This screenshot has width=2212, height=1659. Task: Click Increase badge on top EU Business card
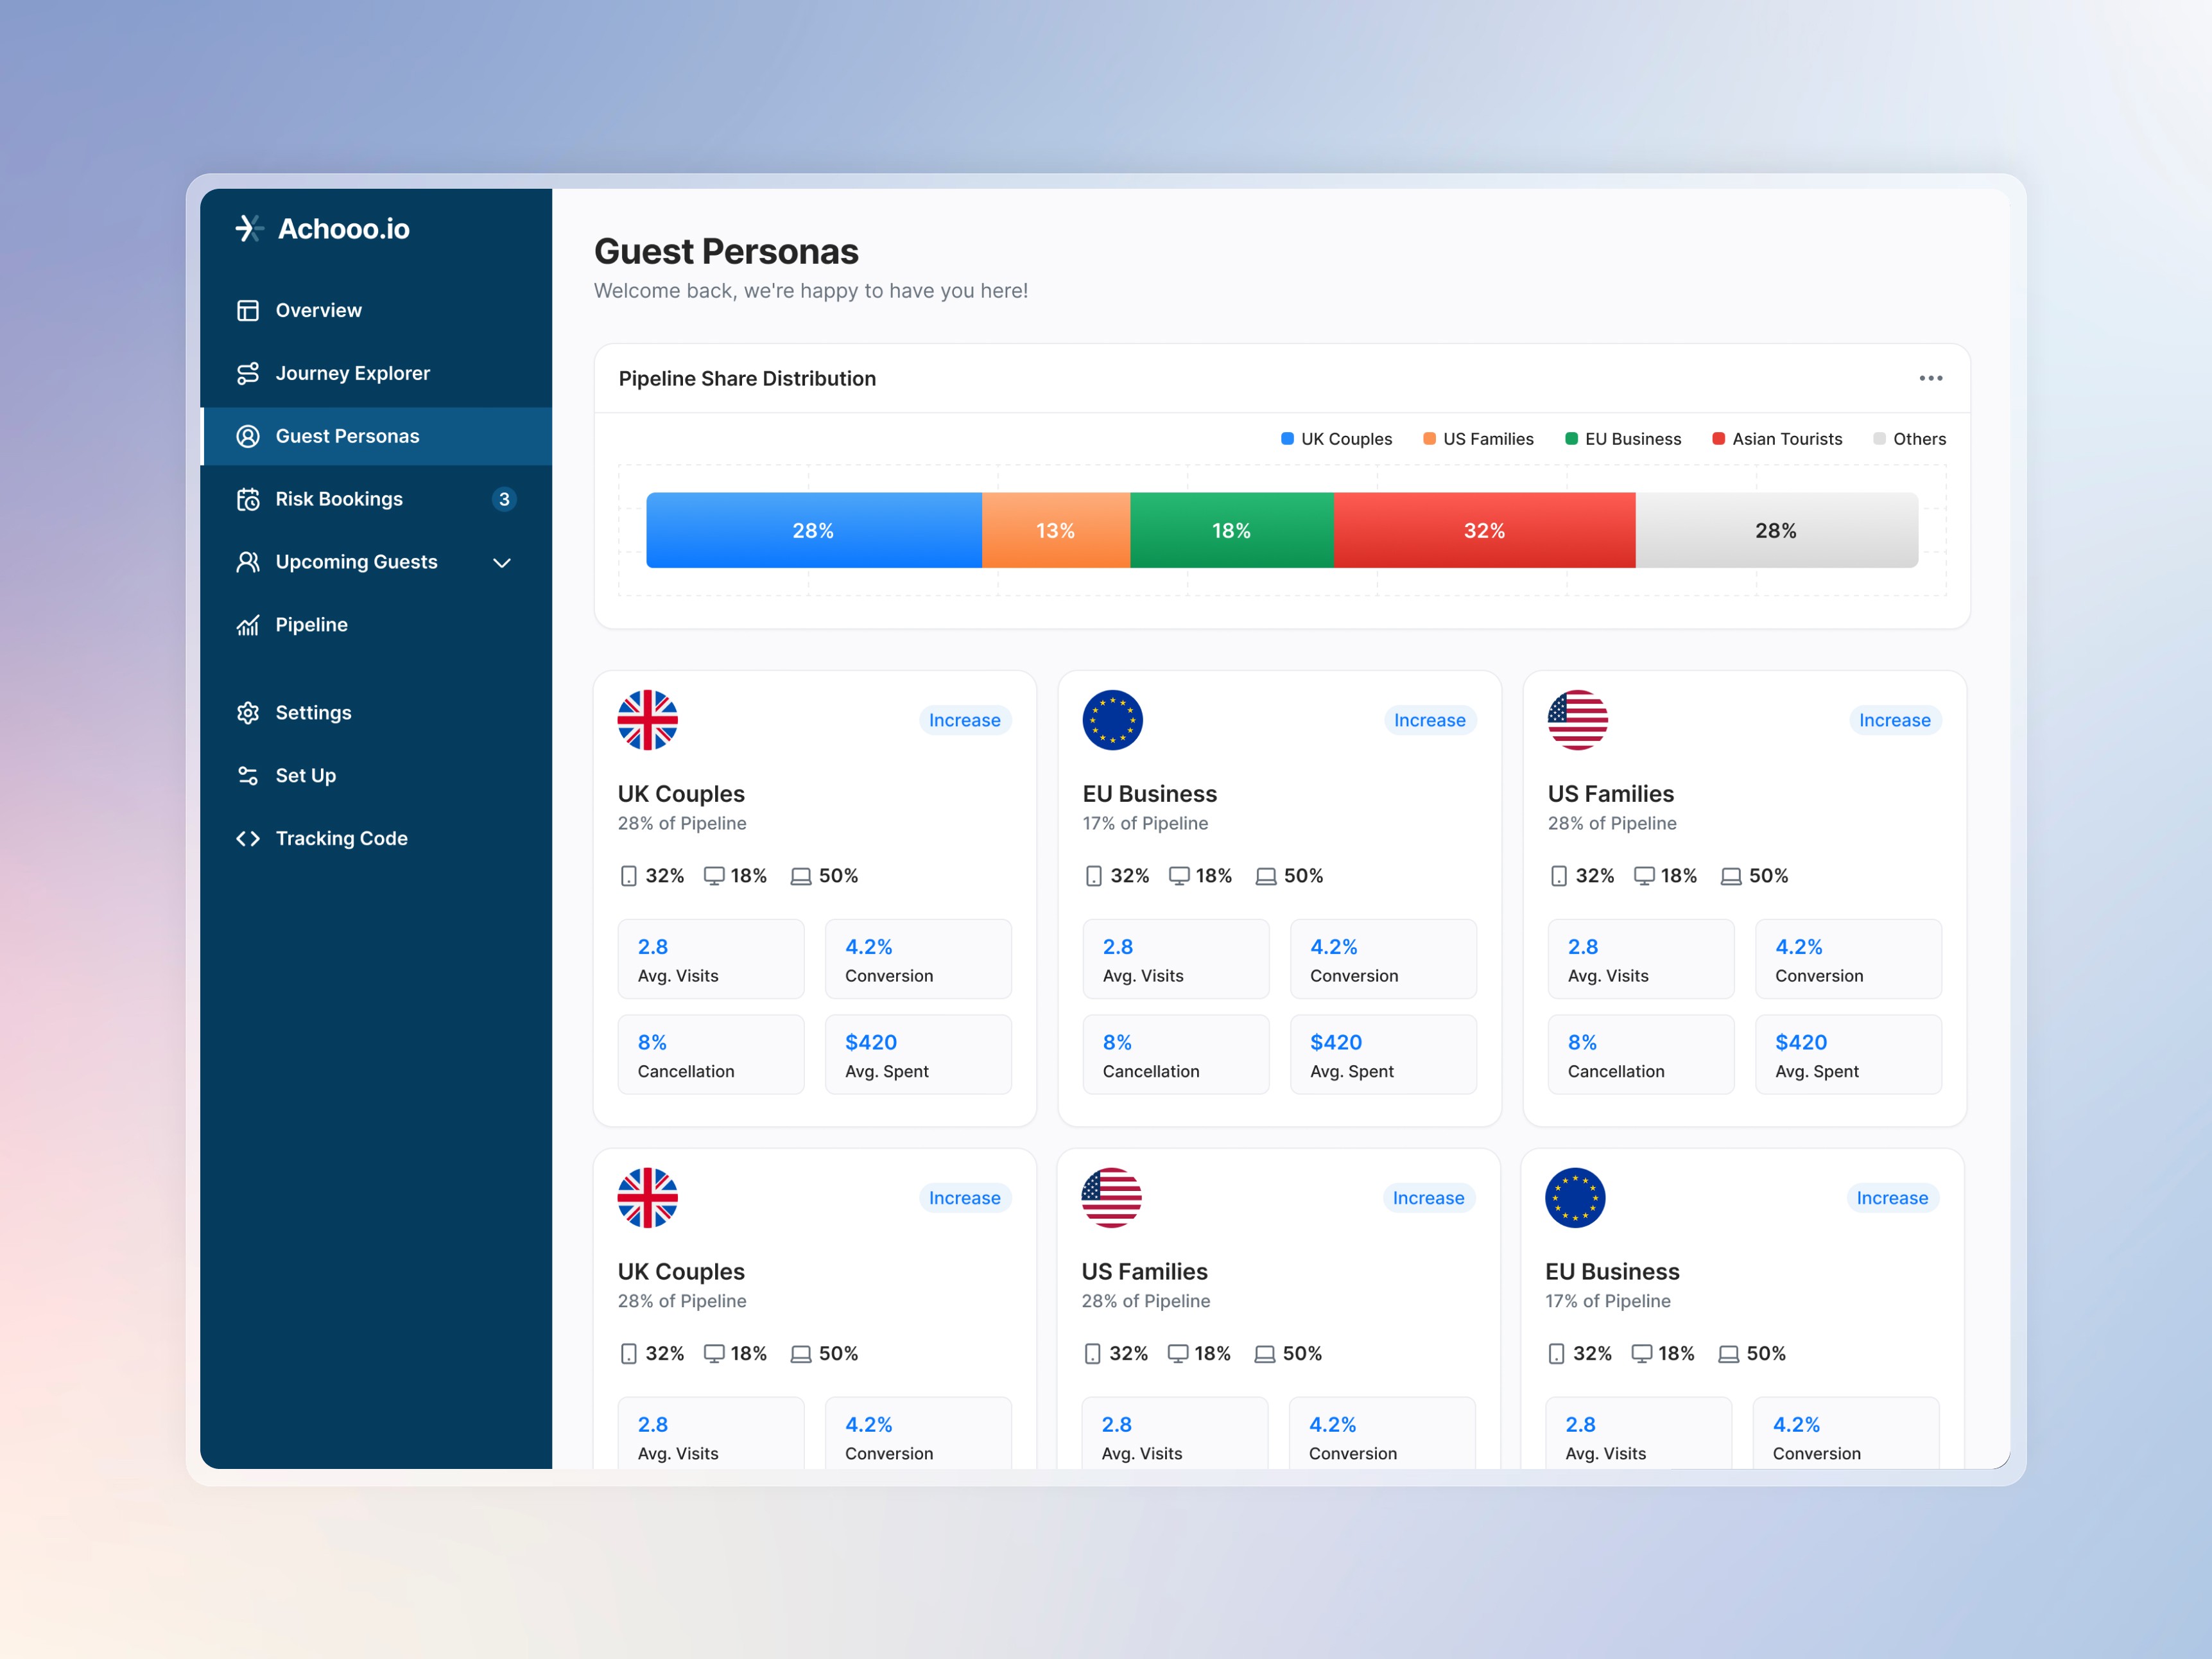1429,720
